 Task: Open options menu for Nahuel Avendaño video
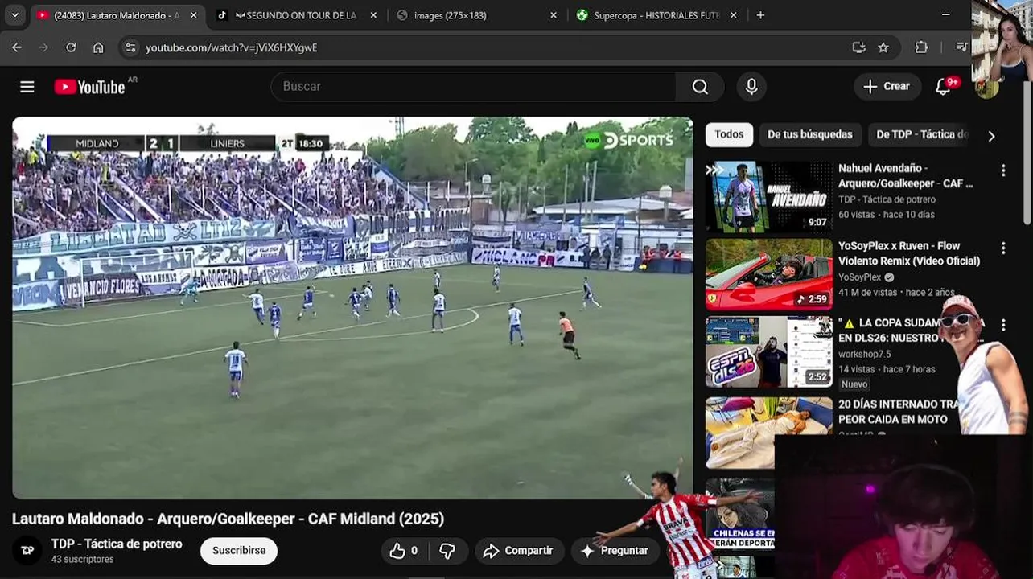click(1003, 170)
